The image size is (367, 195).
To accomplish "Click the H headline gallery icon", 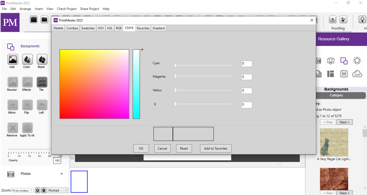I will pos(344,74).
